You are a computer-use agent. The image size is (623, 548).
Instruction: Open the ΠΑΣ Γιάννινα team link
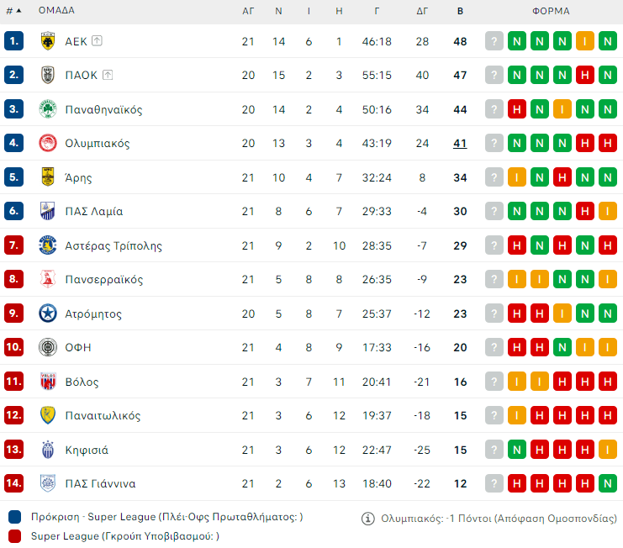click(x=100, y=483)
